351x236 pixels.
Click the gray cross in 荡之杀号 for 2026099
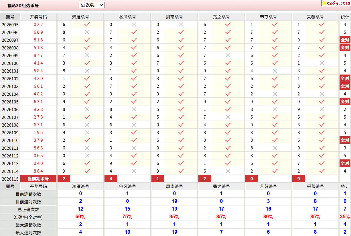pos(228,55)
